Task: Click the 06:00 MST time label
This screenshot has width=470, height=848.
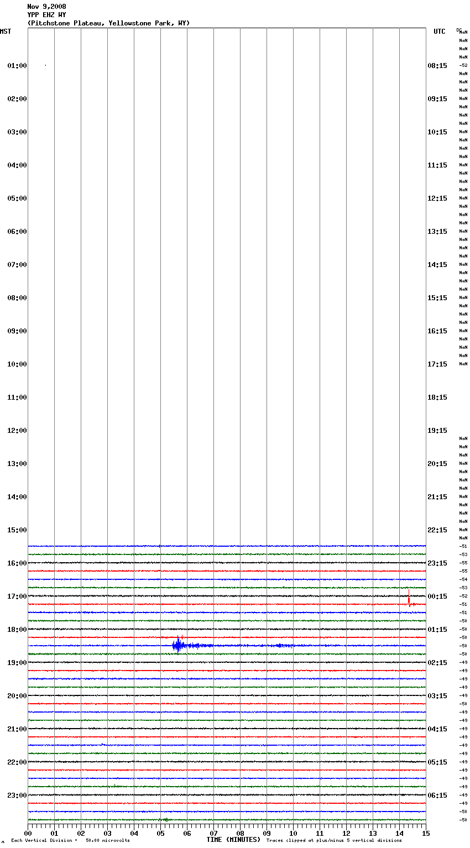Action: click(17, 232)
